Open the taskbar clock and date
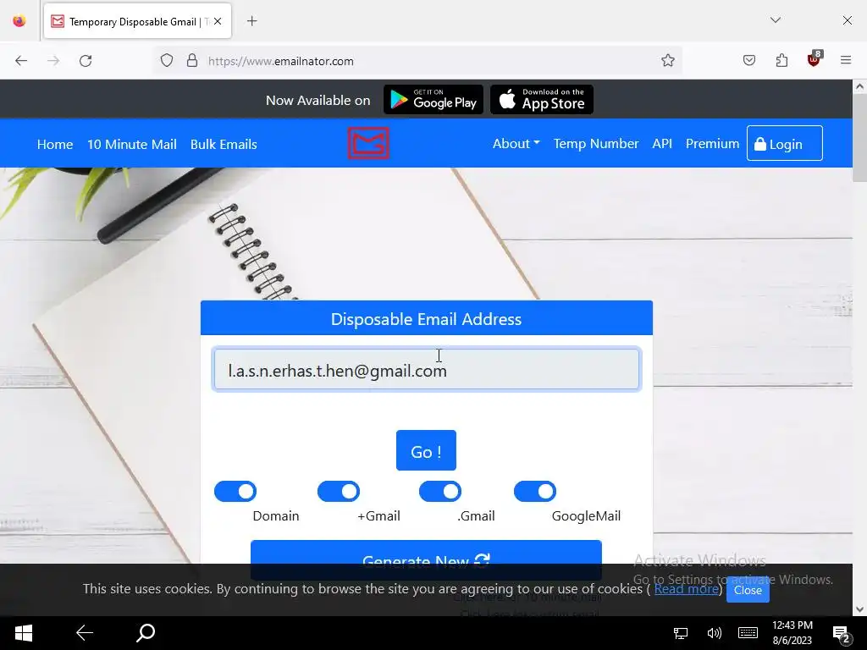Image resolution: width=867 pixels, height=650 pixels. pos(792,633)
